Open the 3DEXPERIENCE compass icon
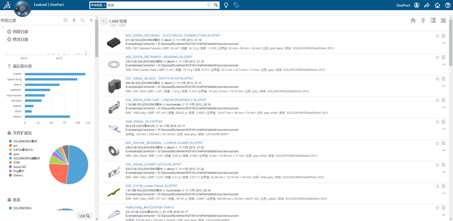Image resolution: width=453 pixels, height=221 pixels. [22, 9]
